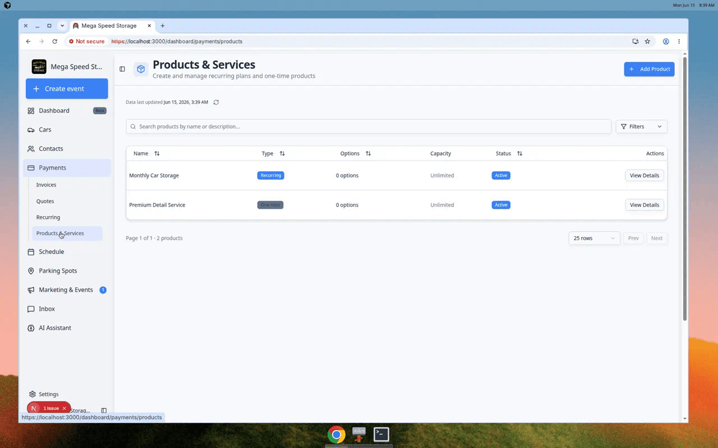
Task: Open the browser profile icon
Action: [x=666, y=41]
